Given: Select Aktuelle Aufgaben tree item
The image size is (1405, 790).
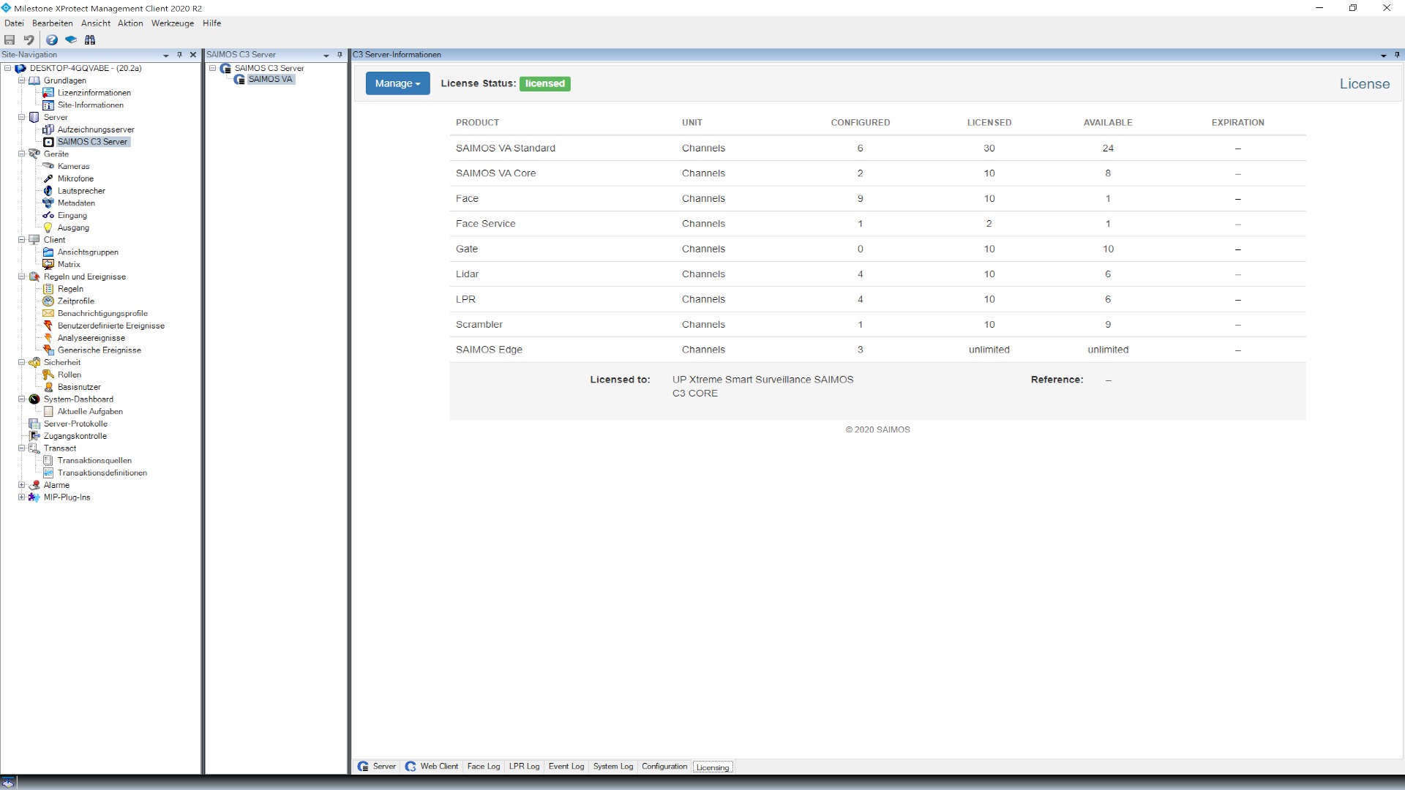Looking at the screenshot, I should point(90,412).
